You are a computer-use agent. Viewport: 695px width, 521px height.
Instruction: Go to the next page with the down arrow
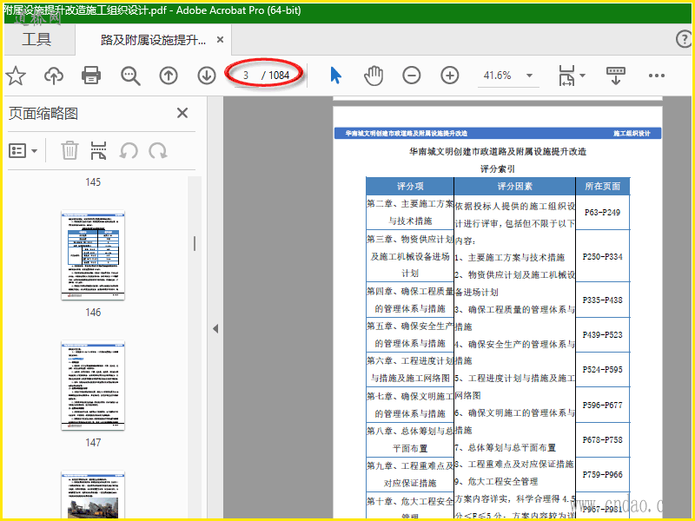point(207,76)
